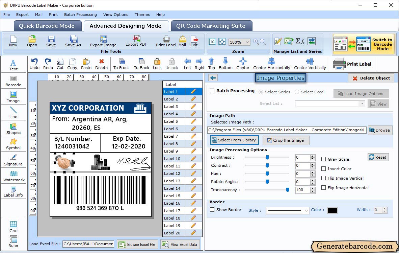Go back using the Image Properties arrow

tap(213, 78)
